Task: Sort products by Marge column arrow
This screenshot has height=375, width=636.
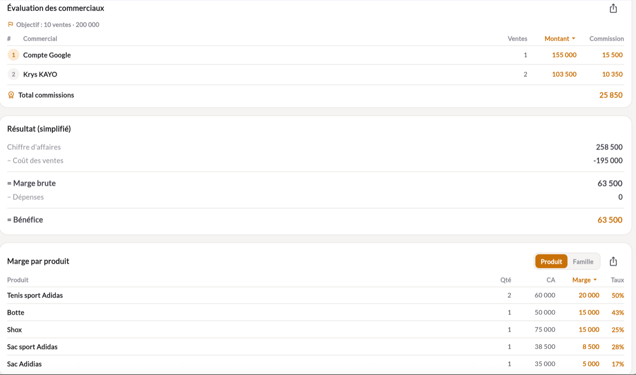Action: (x=595, y=280)
